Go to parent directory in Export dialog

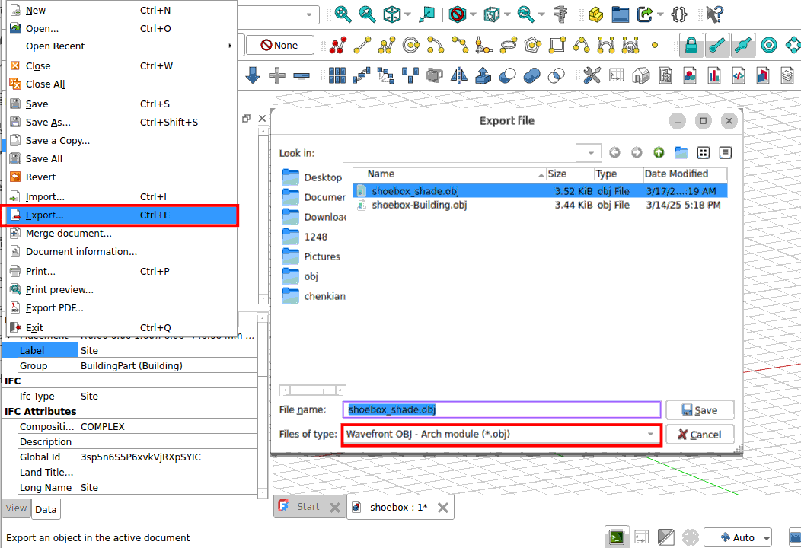click(x=659, y=153)
